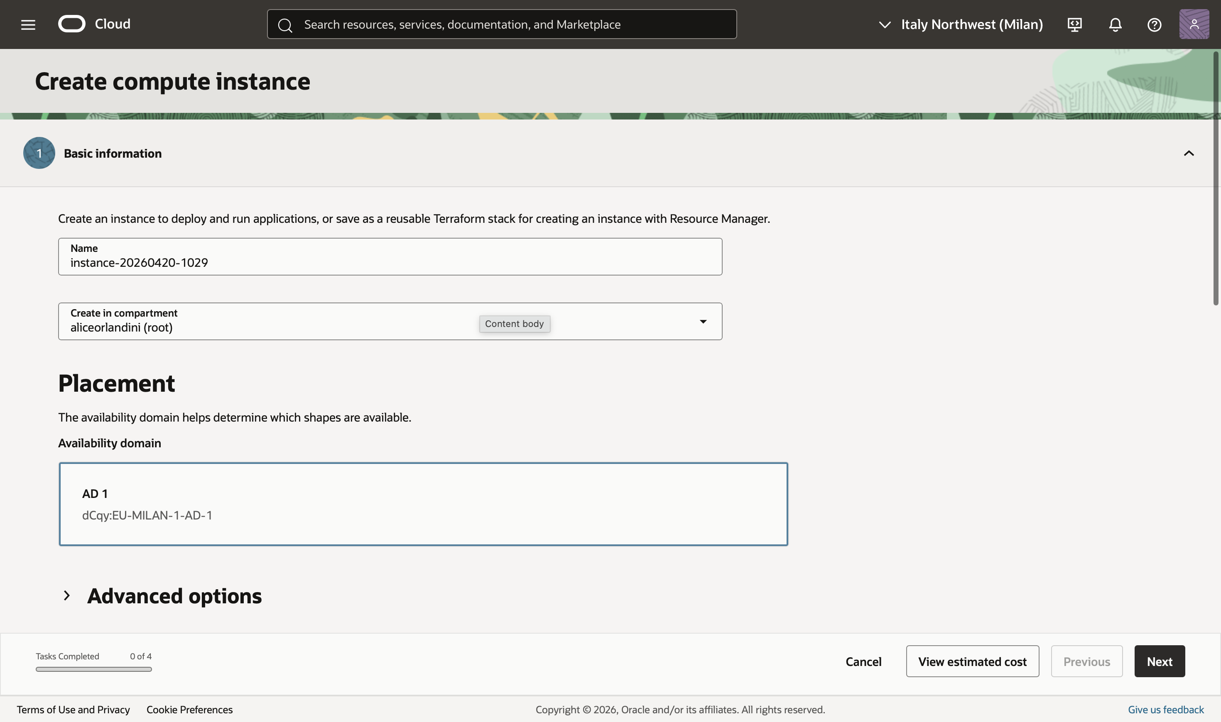Cancel the instance creation
Viewport: 1221px width, 722px height.
tap(863, 661)
